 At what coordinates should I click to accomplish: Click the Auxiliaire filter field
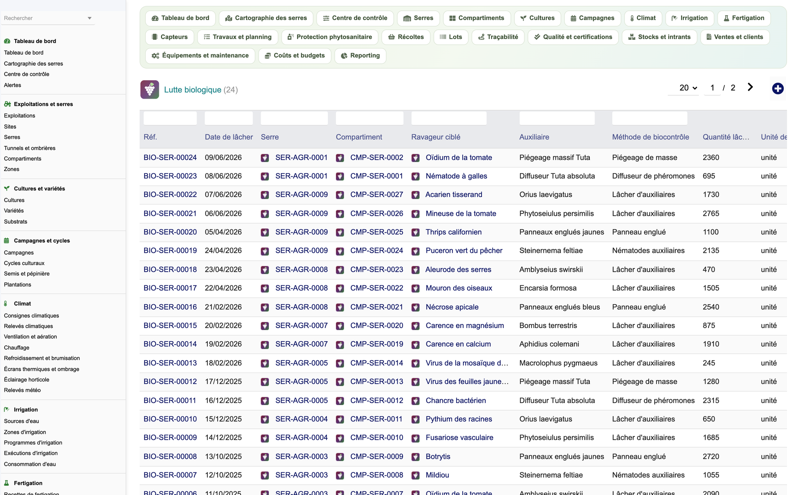(x=557, y=118)
